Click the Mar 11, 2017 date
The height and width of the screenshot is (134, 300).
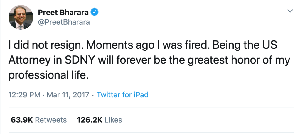(68, 95)
